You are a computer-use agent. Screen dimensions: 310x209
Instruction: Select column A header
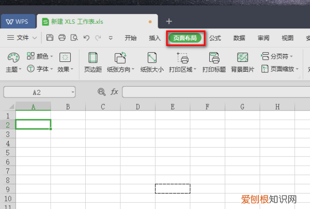pos(33,106)
